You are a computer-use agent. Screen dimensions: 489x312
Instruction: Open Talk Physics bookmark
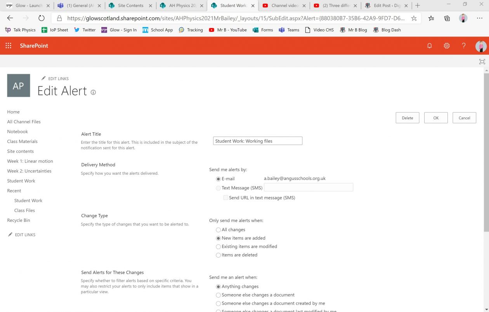pos(20,30)
